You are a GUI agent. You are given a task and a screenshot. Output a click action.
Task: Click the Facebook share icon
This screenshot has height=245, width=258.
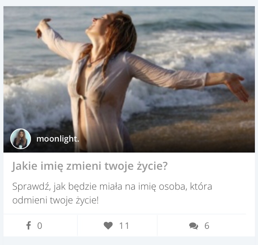coord(29,225)
